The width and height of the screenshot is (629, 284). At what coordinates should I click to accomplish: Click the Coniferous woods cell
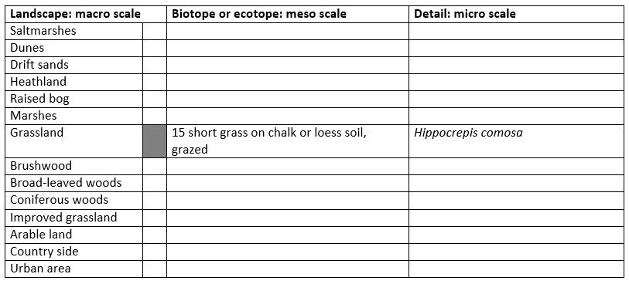(x=74, y=200)
